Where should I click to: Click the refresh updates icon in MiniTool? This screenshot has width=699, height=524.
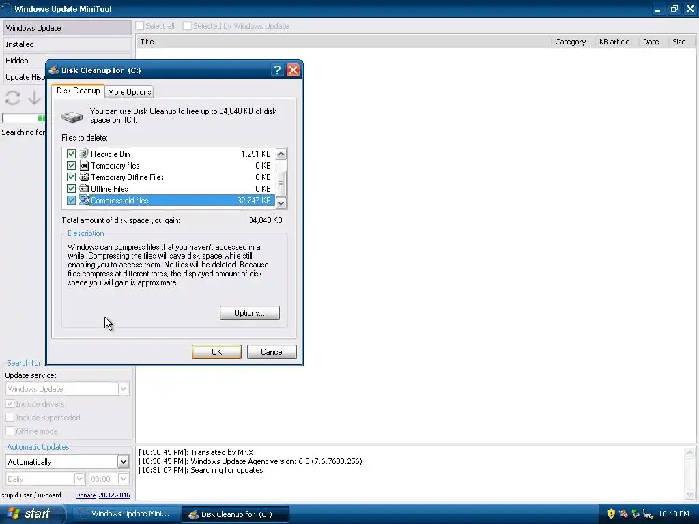[12, 98]
